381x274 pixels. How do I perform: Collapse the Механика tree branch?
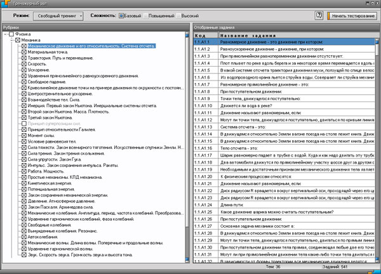coord(11,40)
